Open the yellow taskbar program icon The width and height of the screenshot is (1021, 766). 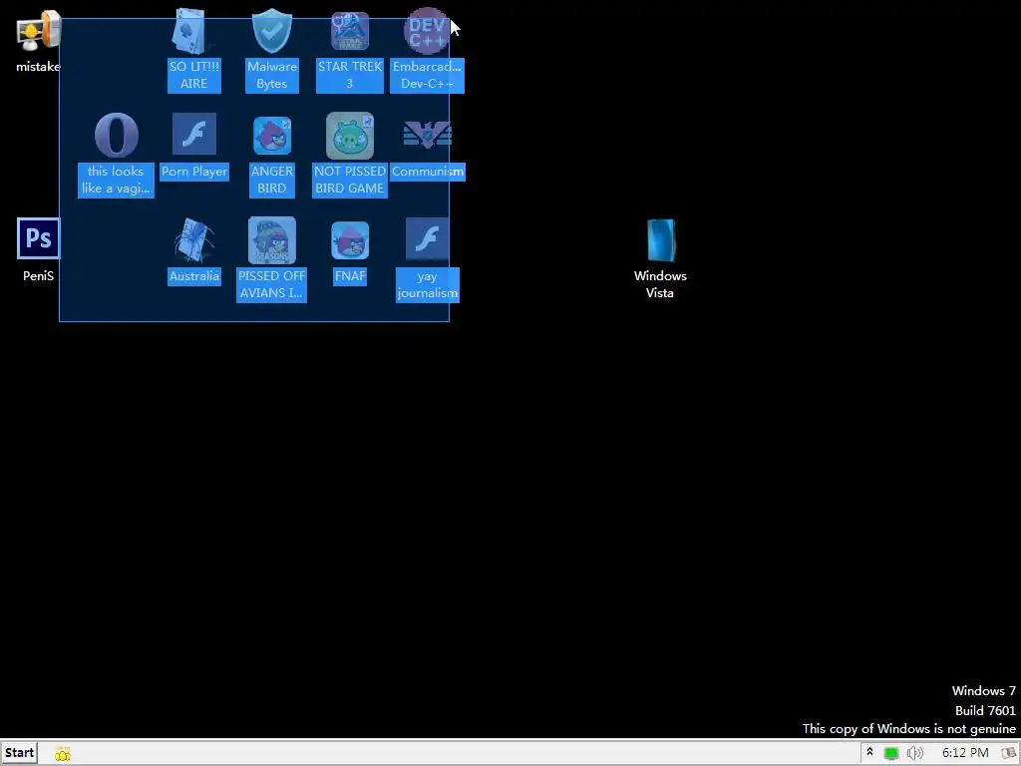tap(63, 754)
